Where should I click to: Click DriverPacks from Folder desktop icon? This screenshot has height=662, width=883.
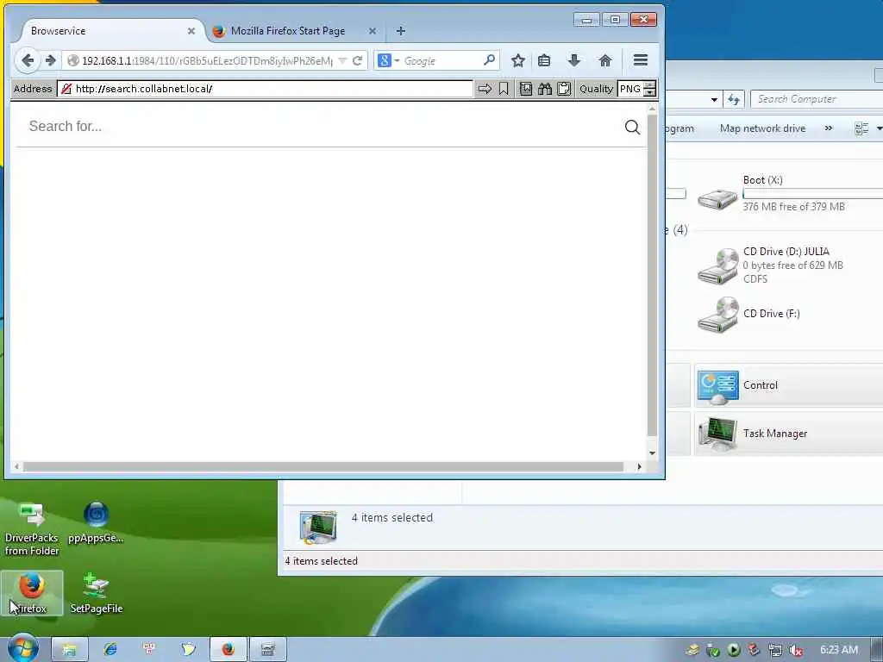pyautogui.click(x=32, y=530)
